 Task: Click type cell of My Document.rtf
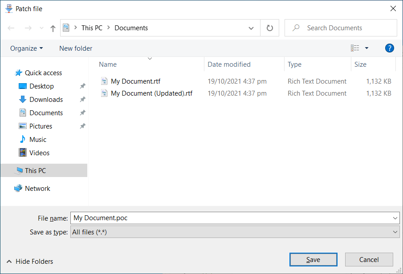click(317, 81)
